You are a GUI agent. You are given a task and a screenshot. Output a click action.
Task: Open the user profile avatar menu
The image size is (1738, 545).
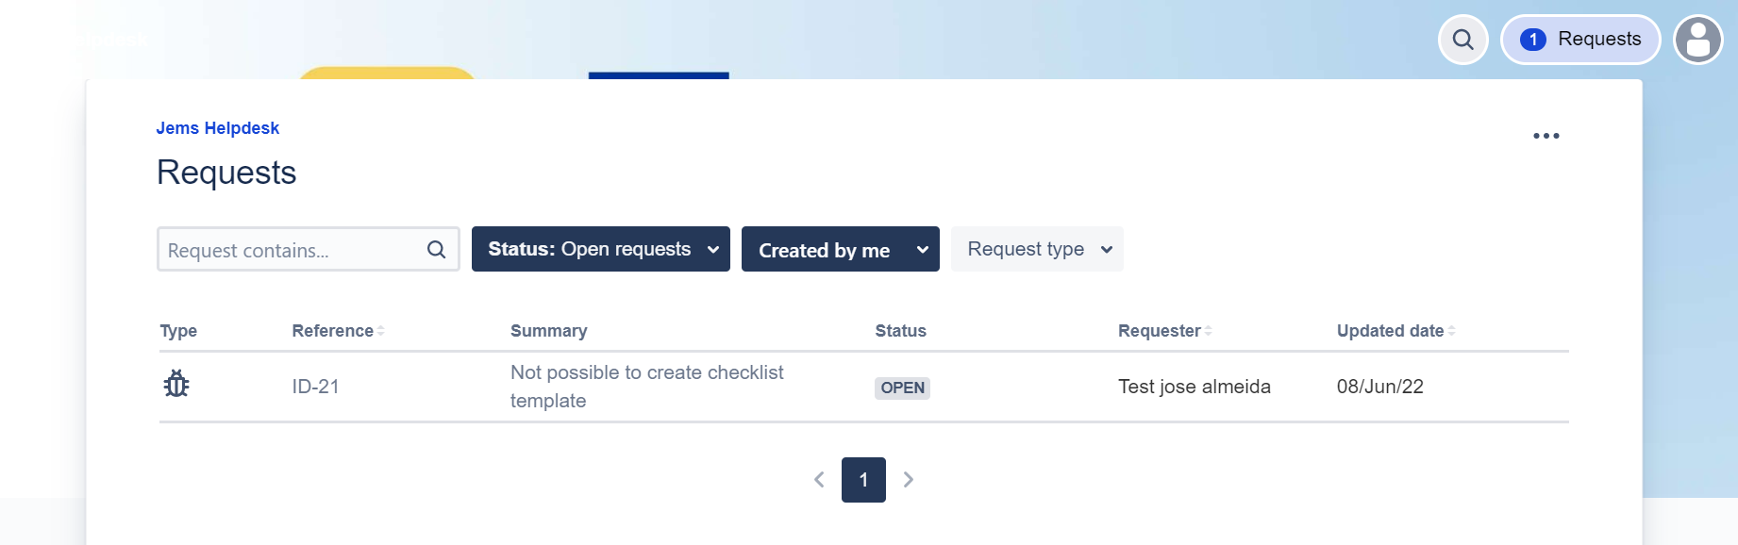tap(1697, 40)
